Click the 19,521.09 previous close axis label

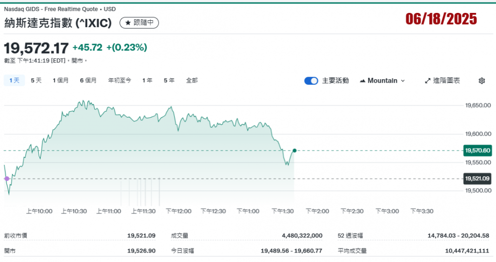(x=477, y=178)
